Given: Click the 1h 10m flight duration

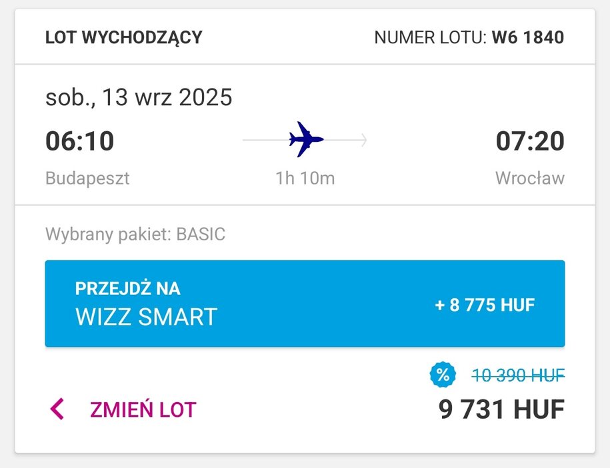Looking at the screenshot, I should tap(305, 178).
